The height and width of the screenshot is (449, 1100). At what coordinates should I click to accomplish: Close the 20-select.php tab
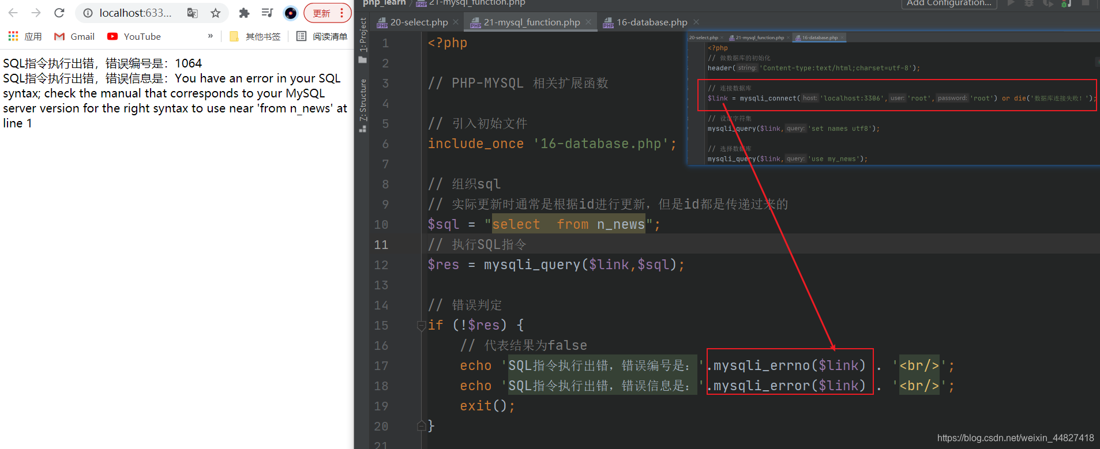click(x=456, y=22)
